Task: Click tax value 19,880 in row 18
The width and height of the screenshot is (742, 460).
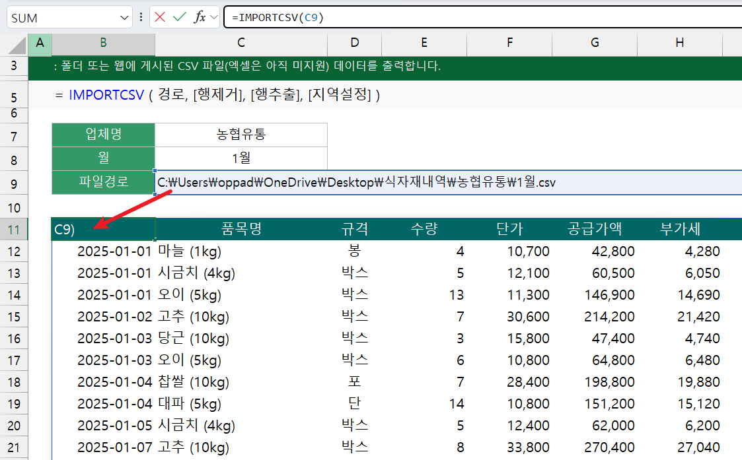Action: pos(698,382)
